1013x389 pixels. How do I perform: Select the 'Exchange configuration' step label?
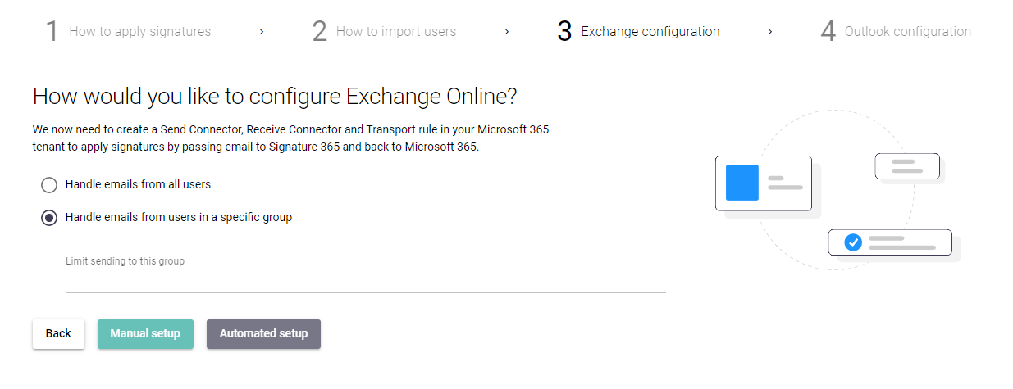tap(650, 32)
